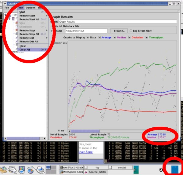The image size is (183, 175).
Task: Switch to the root@tux1 terminal taskbar button
Action: [x=72, y=168]
